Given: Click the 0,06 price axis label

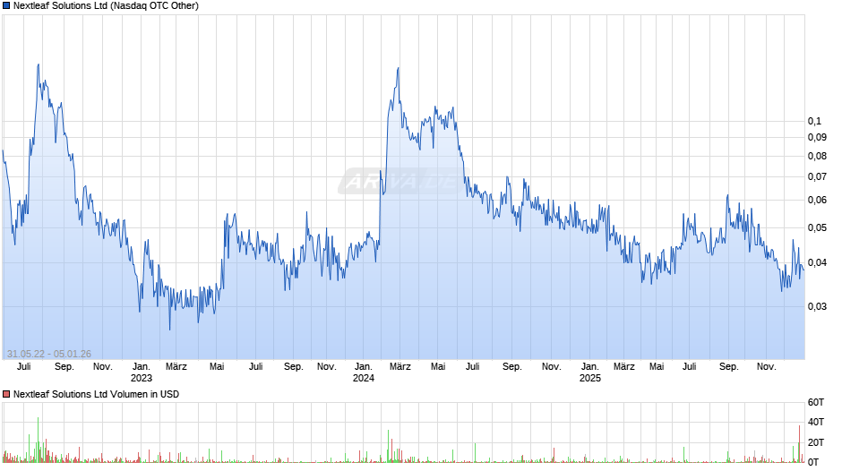Looking at the screenshot, I should (x=817, y=201).
